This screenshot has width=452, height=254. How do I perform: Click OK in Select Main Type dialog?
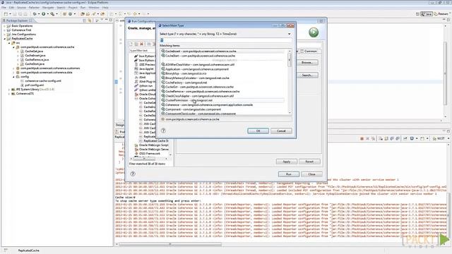258,131
